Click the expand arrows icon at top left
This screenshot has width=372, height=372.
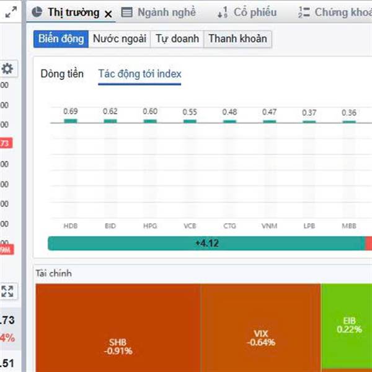(11, 12)
